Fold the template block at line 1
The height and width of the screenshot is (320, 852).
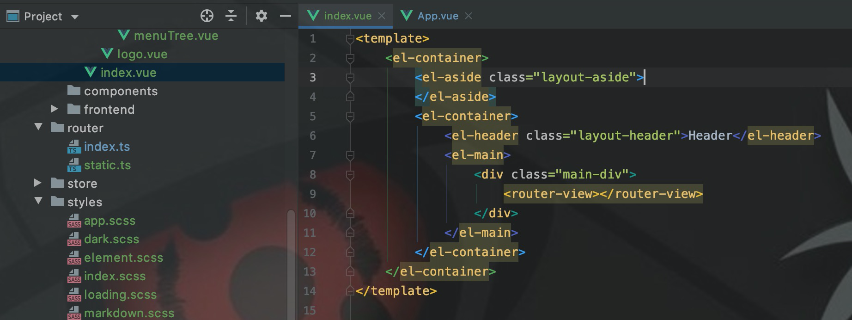pyautogui.click(x=350, y=39)
